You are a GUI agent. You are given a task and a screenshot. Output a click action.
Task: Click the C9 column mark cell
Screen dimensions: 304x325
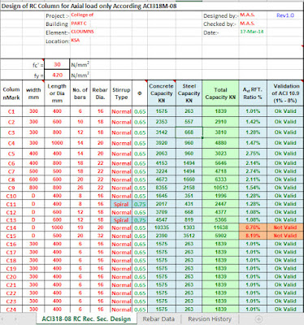pos(11,188)
